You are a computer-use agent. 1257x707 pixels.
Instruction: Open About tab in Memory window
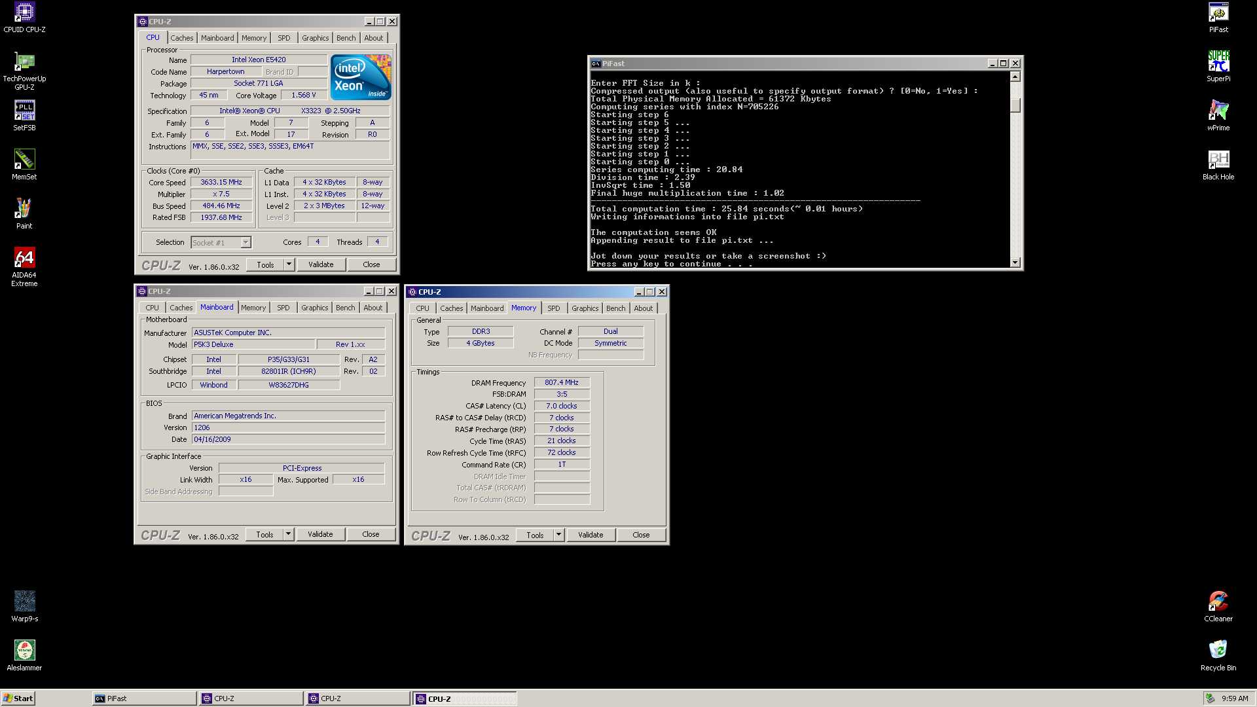click(643, 308)
